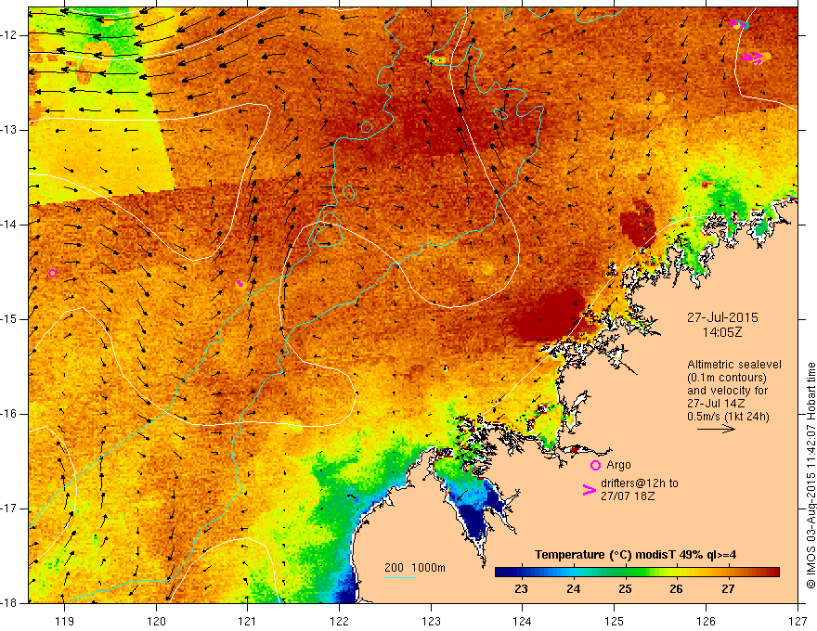Click longitude axis label 122
817x631 pixels.
point(339,621)
